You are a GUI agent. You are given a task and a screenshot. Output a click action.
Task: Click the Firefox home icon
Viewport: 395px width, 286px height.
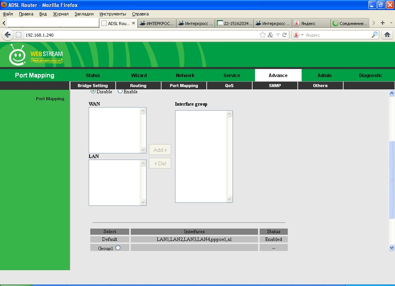coord(387,35)
